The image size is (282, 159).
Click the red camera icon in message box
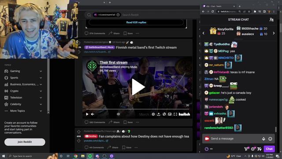tap(207, 139)
